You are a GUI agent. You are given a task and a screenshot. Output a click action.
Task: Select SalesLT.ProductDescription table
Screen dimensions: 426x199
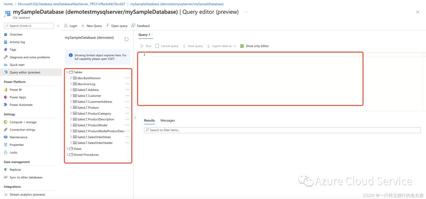[95, 119]
